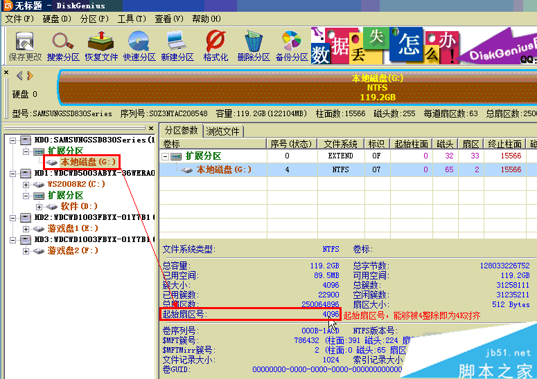Select 本地磁盘 (G:) in disk tree
Image resolution: width=537 pixels, height=379 pixels.
point(89,162)
